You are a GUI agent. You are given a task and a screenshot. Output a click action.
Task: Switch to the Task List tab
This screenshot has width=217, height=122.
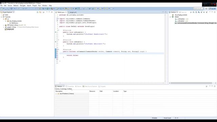[x=183, y=12]
